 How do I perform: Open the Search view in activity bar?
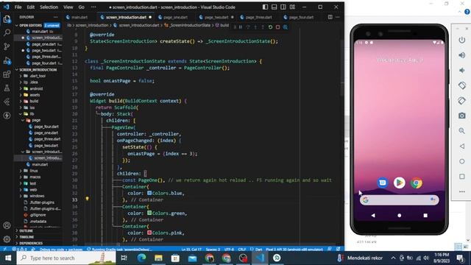tap(7, 32)
